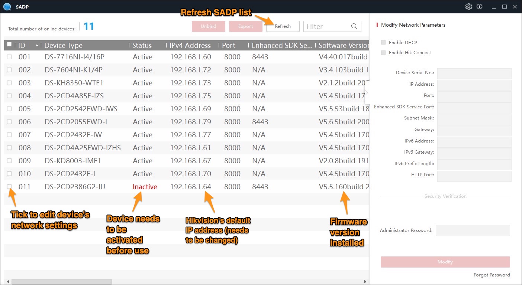This screenshot has height=285, width=522.
Task: Toggle the select-all header checkbox
Action: point(10,45)
